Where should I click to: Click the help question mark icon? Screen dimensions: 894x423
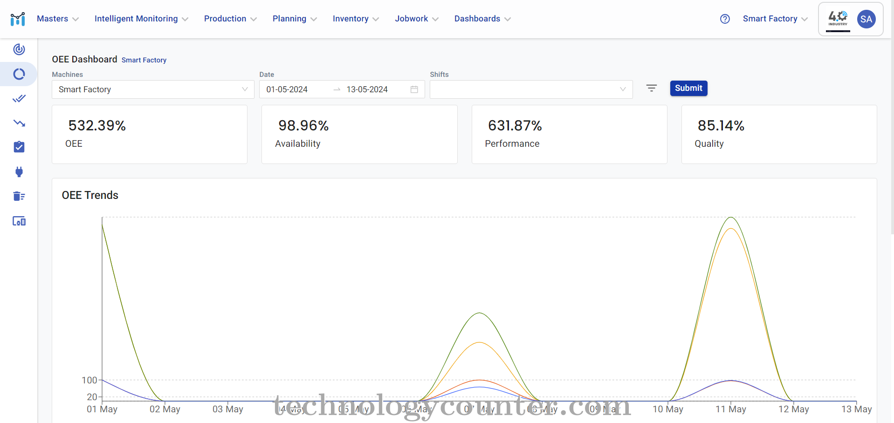click(x=725, y=19)
